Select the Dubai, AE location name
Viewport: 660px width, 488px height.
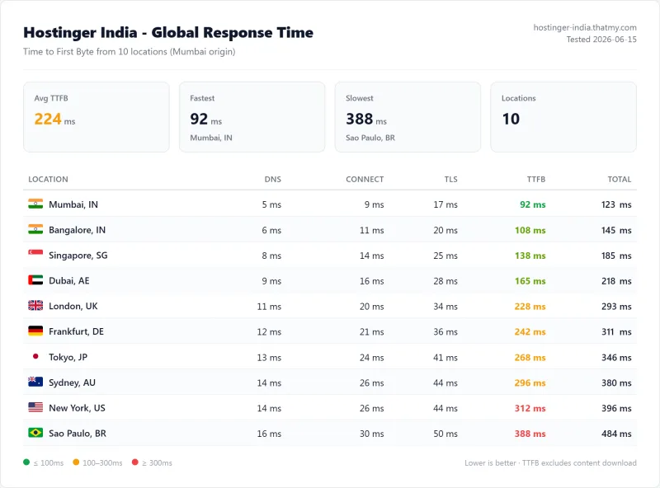pos(69,280)
